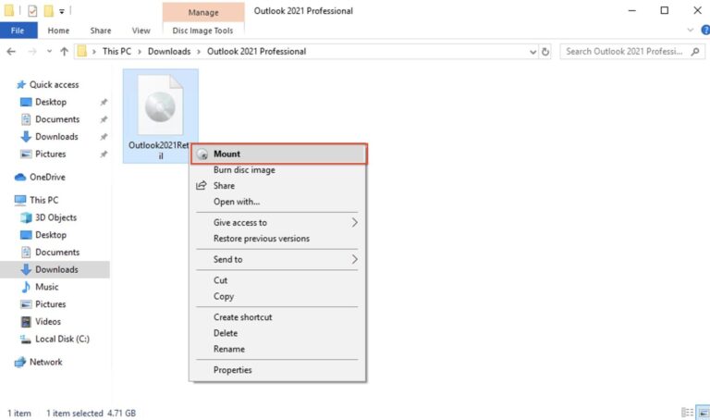Screen dimensions: 710x420
Task: Open the File ribbon tab
Action: [x=18, y=31]
